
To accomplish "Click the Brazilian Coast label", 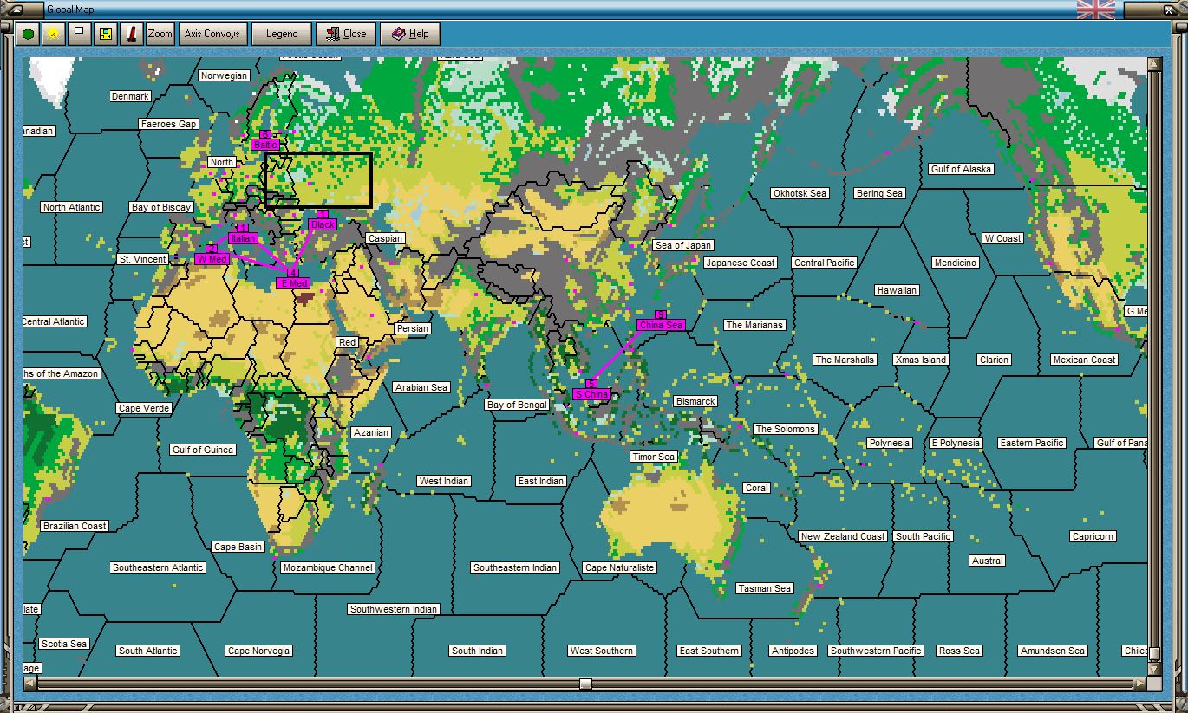I will pyautogui.click(x=75, y=526).
